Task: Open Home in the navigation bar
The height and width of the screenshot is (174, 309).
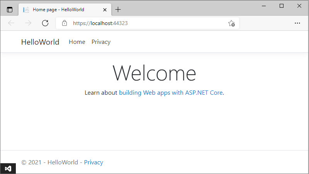Action: [77, 42]
